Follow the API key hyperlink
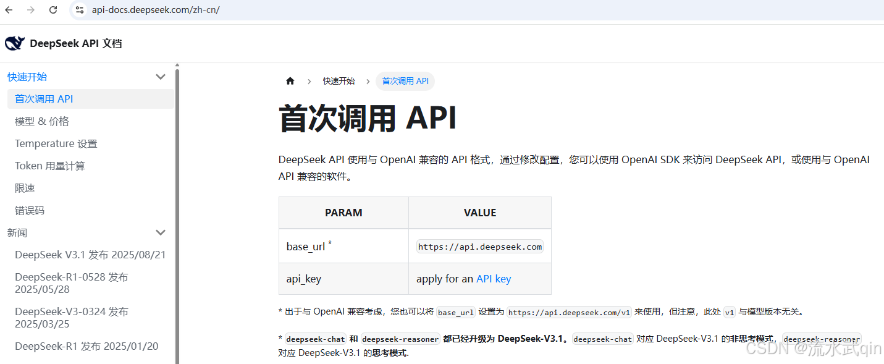 coord(494,279)
